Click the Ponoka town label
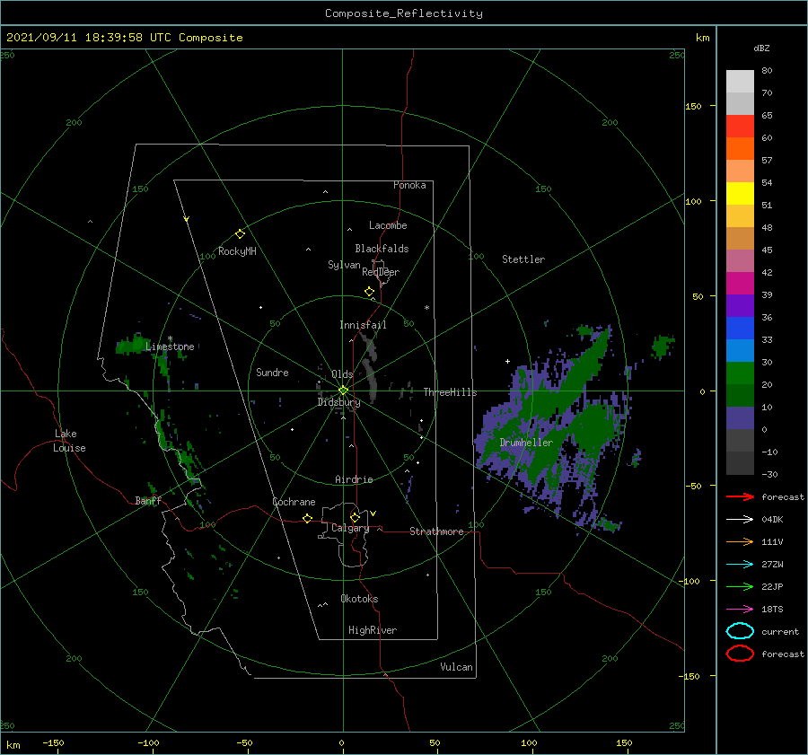 point(409,185)
